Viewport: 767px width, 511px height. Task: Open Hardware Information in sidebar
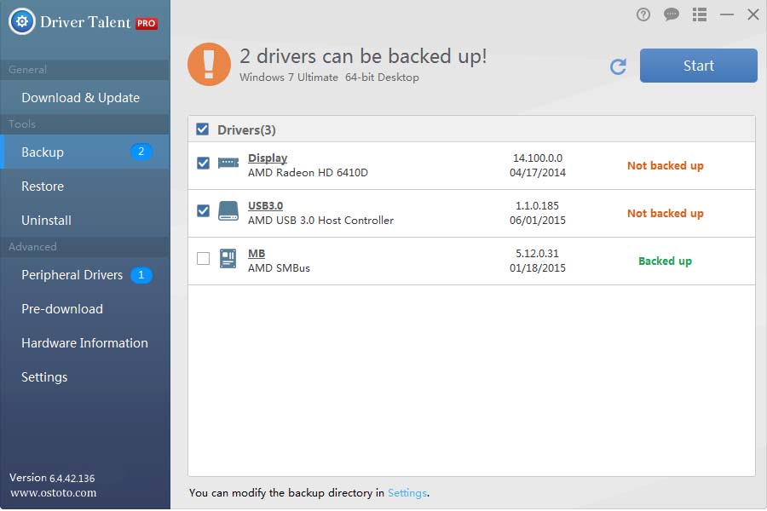point(85,343)
